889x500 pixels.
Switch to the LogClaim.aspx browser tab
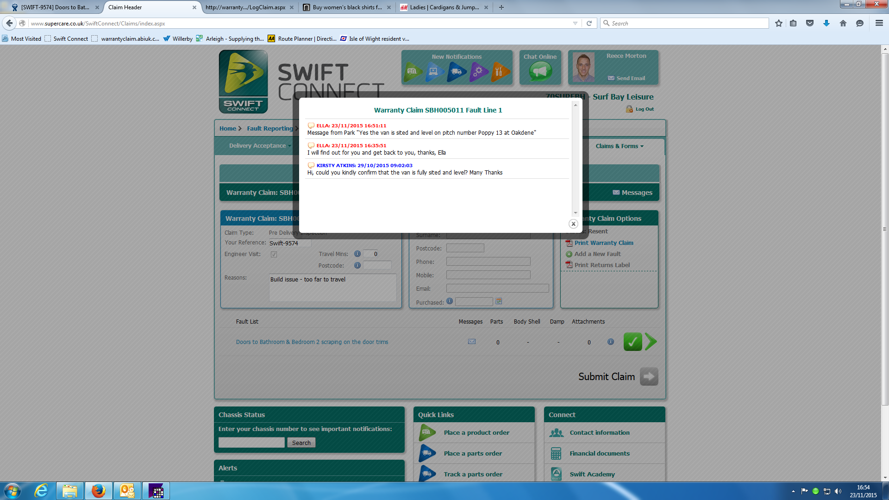pos(245,7)
